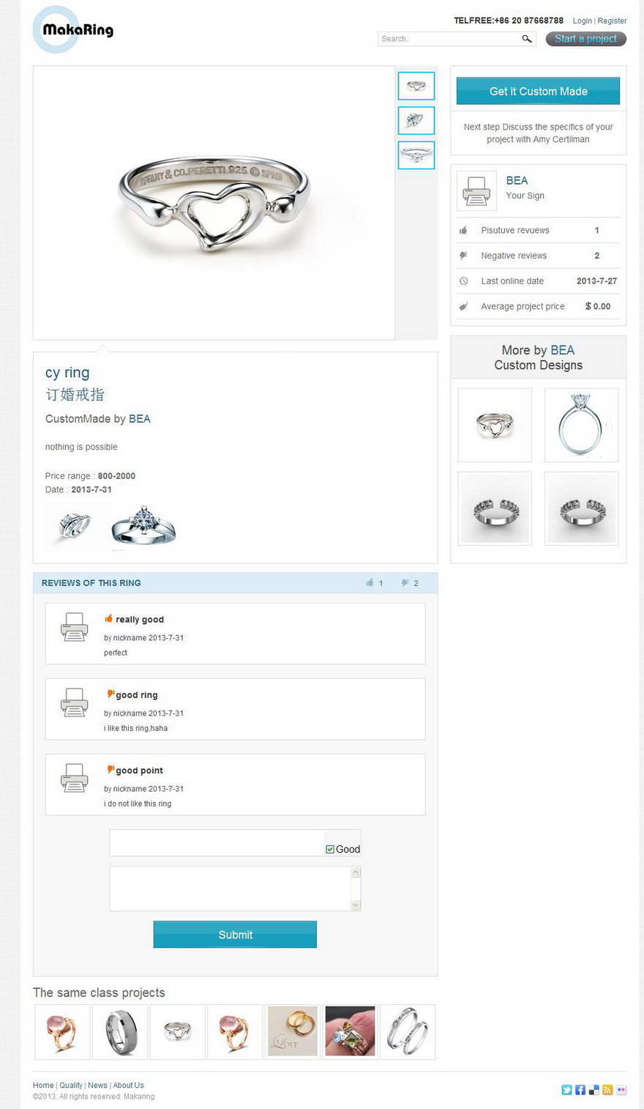
Task: Click the Start a project button
Action: [585, 39]
